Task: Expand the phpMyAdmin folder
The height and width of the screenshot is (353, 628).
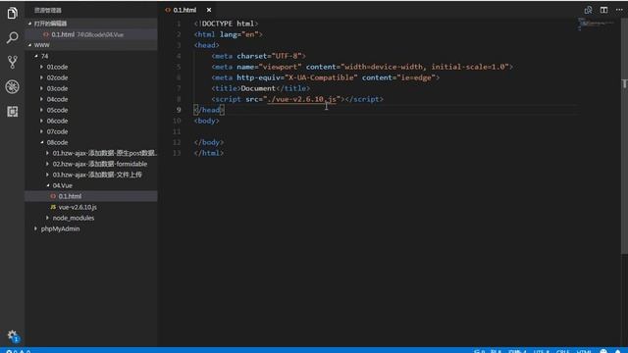Action: [35, 228]
